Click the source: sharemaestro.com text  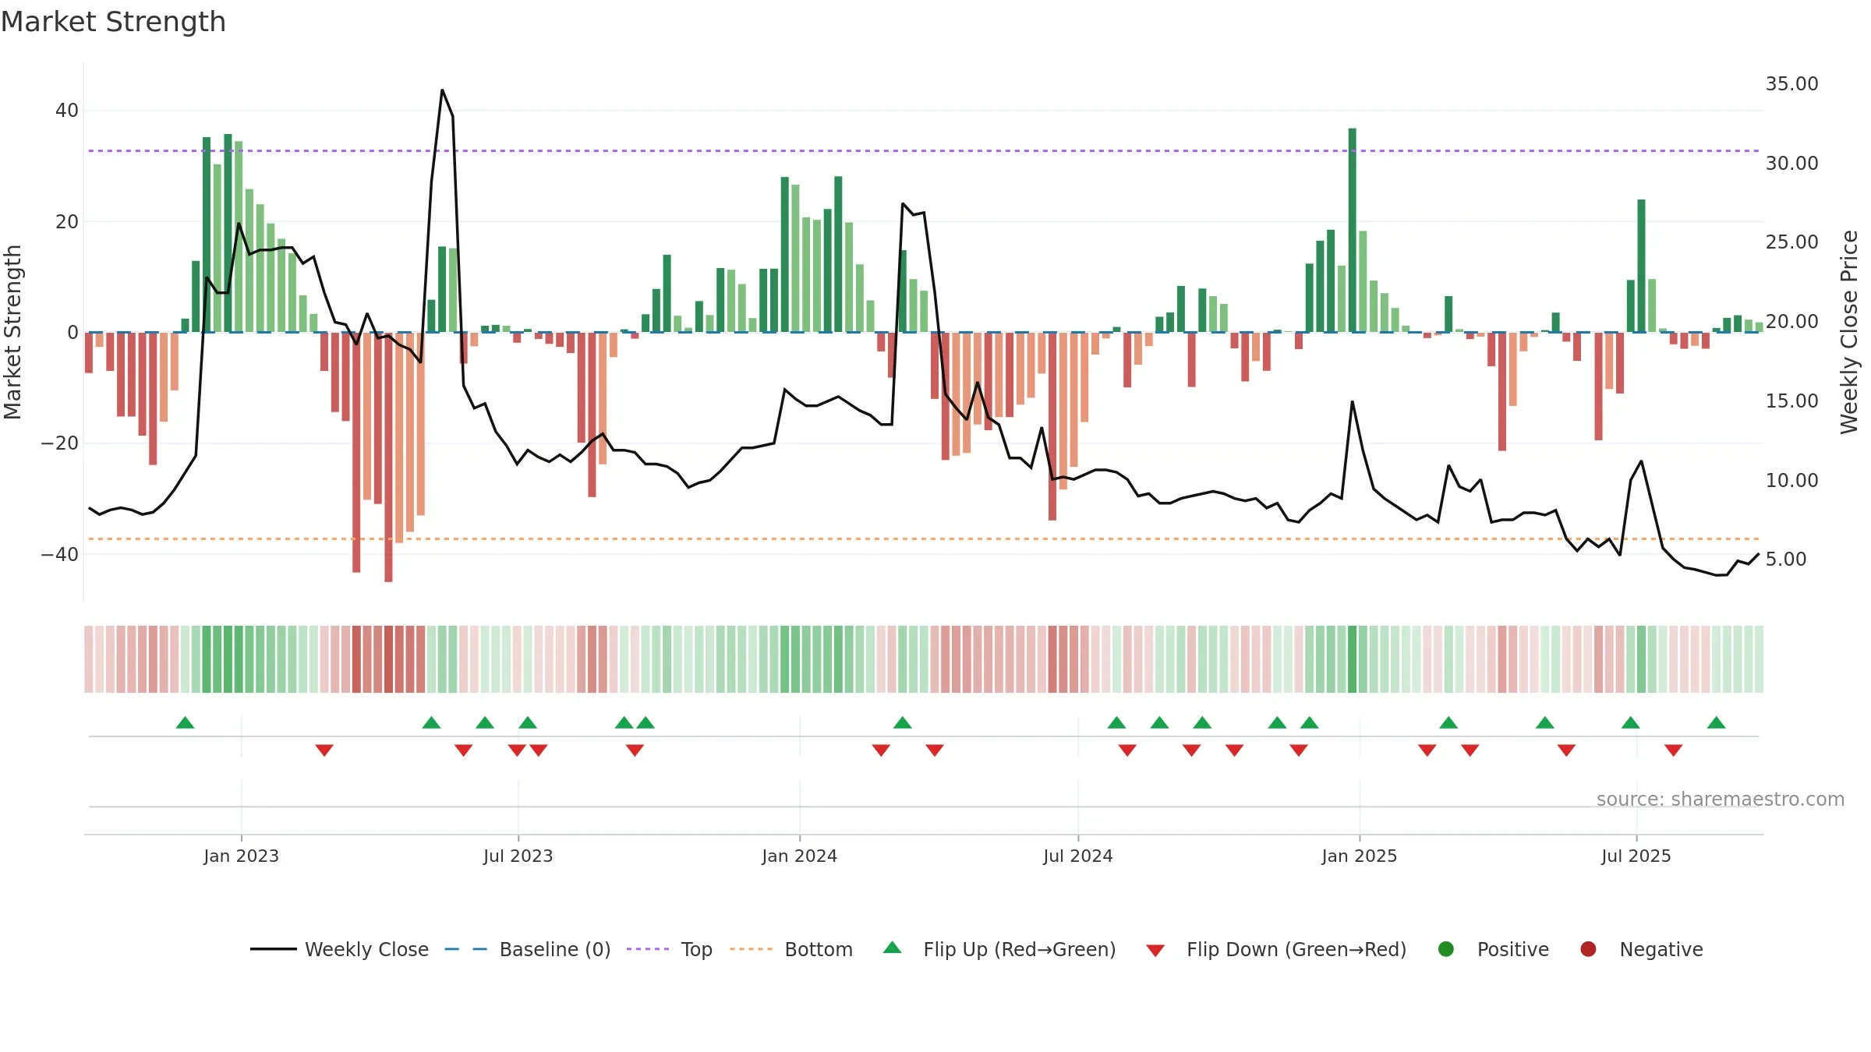1721,799
